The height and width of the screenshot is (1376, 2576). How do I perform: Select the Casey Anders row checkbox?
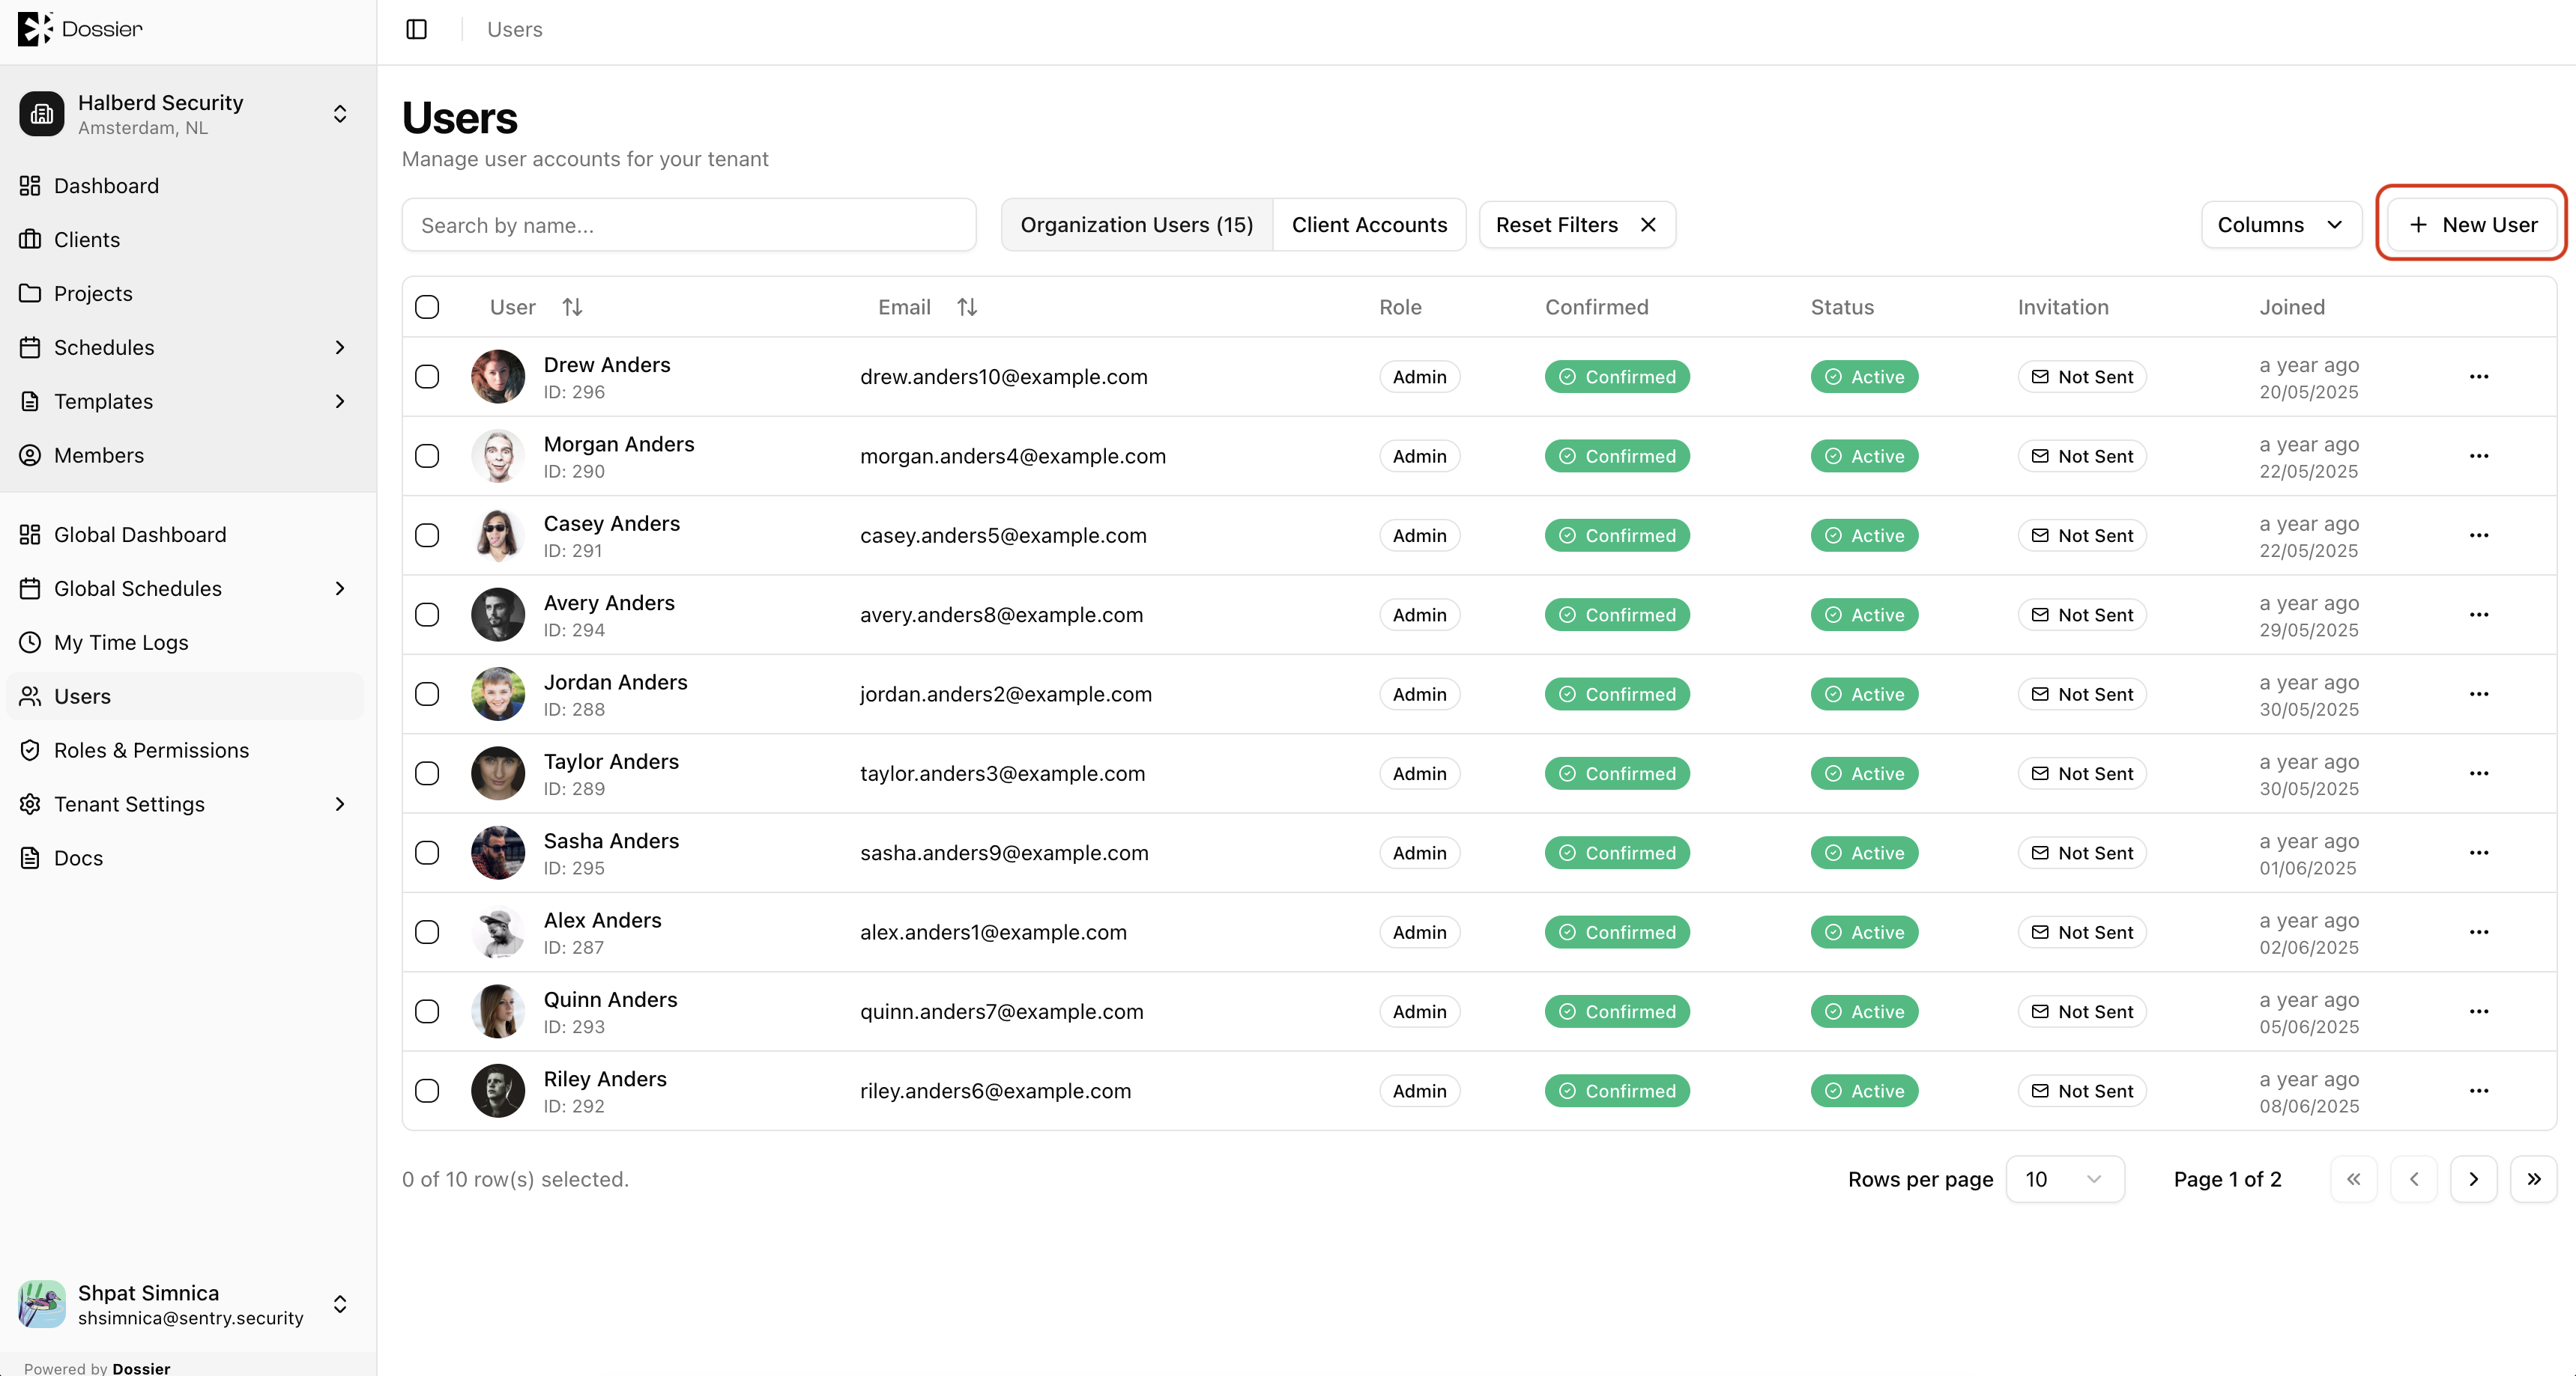point(427,535)
